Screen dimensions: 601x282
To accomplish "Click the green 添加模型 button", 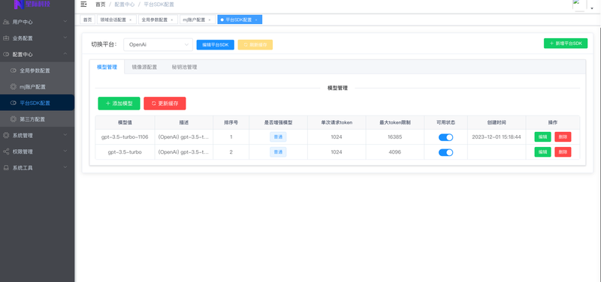I will (x=119, y=103).
